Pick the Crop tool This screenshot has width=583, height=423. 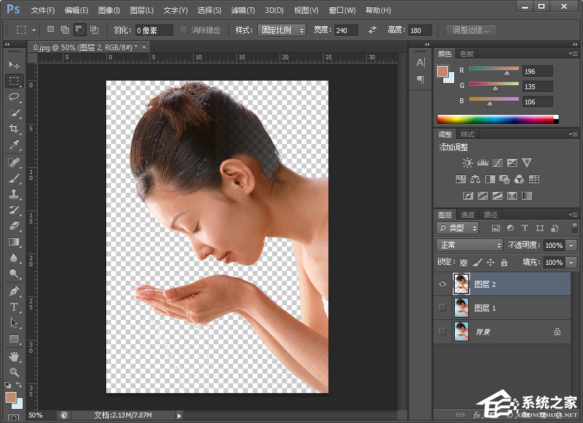[x=14, y=129]
